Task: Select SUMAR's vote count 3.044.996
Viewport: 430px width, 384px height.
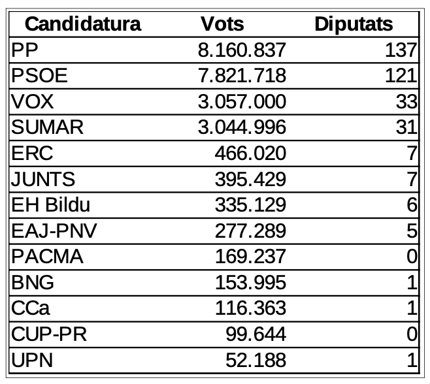Action: click(x=242, y=128)
